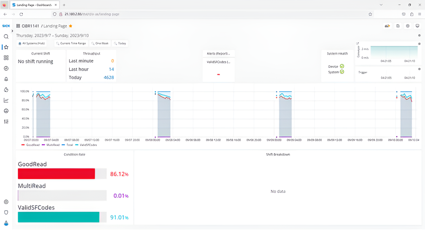The image size is (425, 230).
Task: Open the Alerting bell icon in sidebar
Action: 6,79
